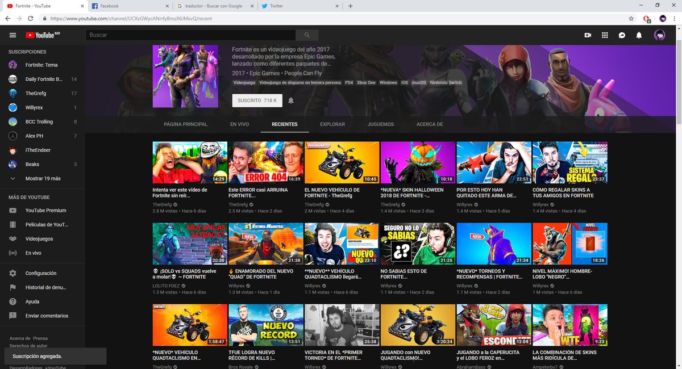682x369 pixels.
Task: Open the NUEVO RECORD video thumbnail
Action: (265, 325)
